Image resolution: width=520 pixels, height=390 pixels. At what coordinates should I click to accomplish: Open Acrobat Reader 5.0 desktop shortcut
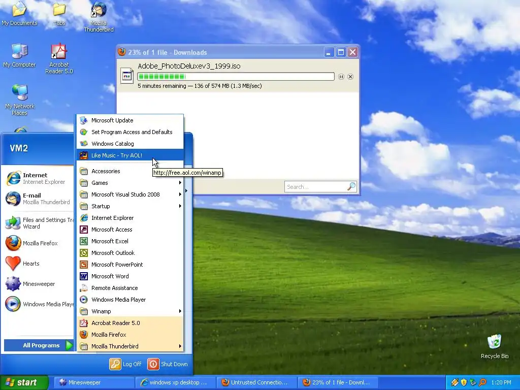59,58
